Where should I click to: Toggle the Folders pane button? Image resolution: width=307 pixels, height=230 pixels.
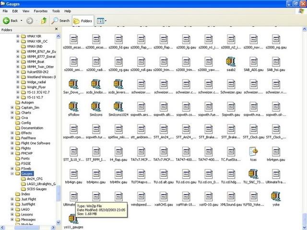point(83,21)
